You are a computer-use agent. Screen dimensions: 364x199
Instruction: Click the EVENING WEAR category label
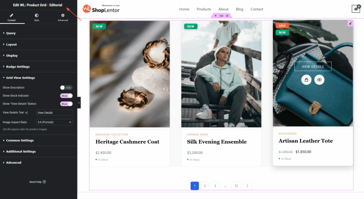point(197,135)
